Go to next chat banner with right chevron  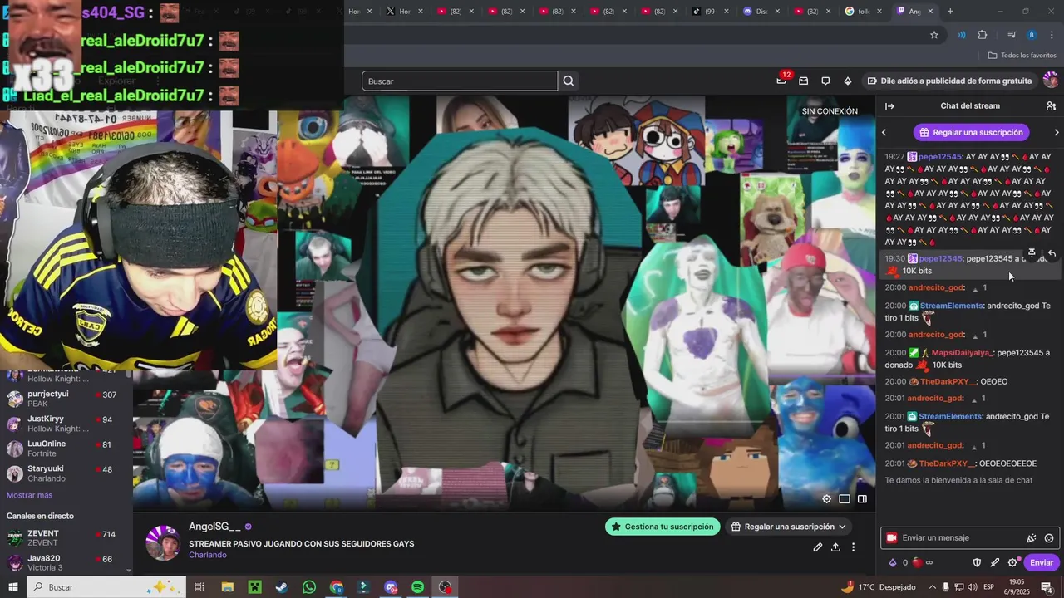(1057, 132)
